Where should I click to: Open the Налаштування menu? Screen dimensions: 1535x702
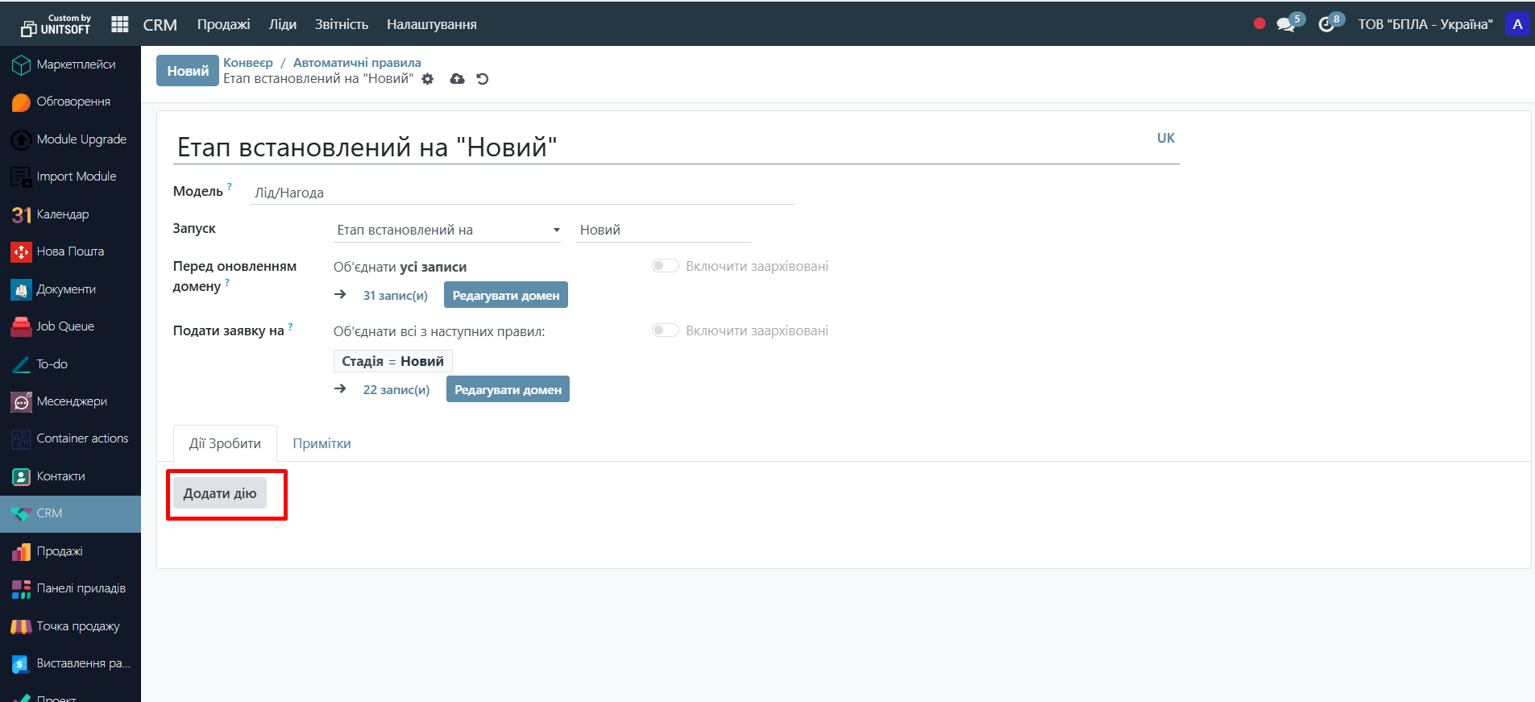pos(431,25)
